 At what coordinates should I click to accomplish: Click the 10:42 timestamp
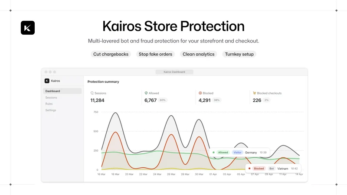pyautogui.click(x=295, y=169)
